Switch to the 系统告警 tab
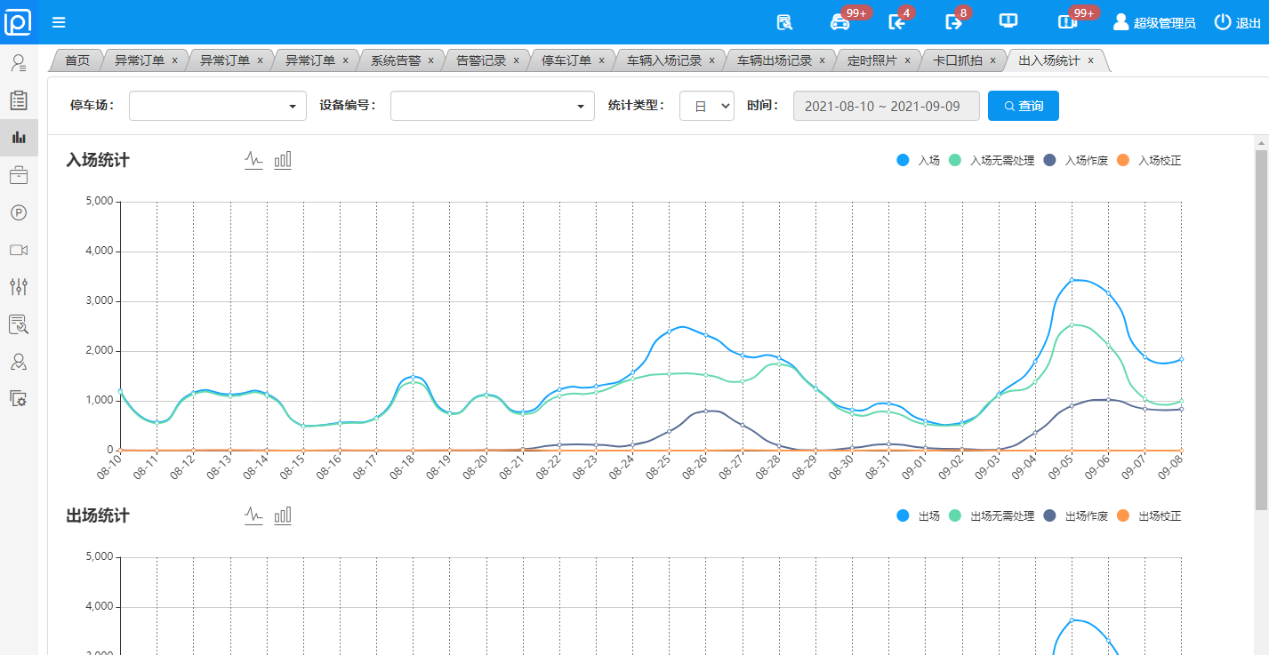 [x=396, y=60]
